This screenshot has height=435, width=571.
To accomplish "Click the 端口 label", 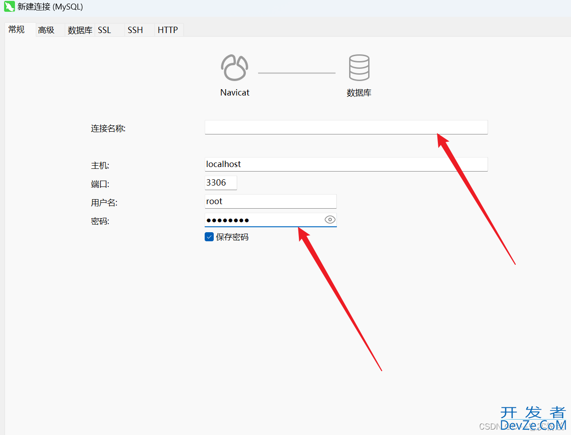I will pyautogui.click(x=100, y=184).
